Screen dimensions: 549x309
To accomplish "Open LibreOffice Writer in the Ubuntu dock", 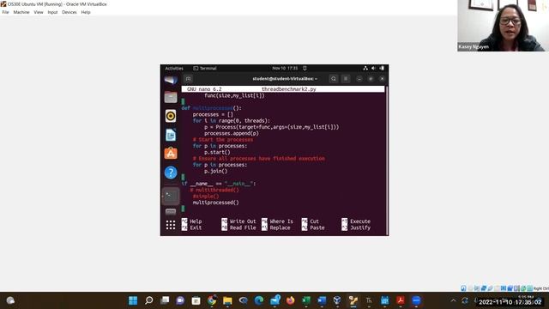I will point(171,135).
